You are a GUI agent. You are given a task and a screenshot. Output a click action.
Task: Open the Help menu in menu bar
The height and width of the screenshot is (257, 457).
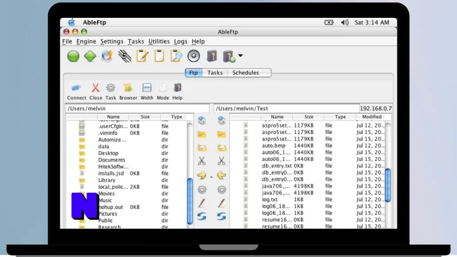198,41
